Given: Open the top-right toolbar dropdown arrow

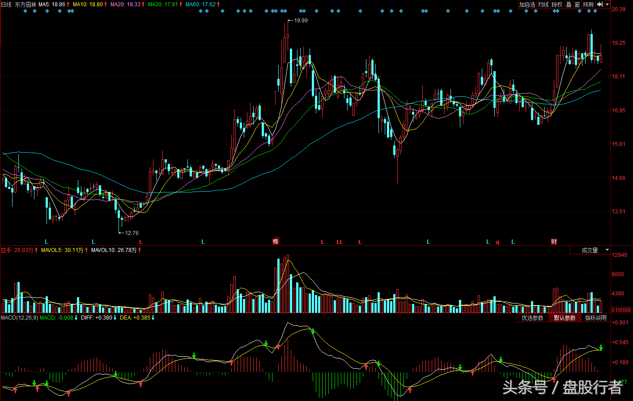Looking at the screenshot, I should coord(608,4).
